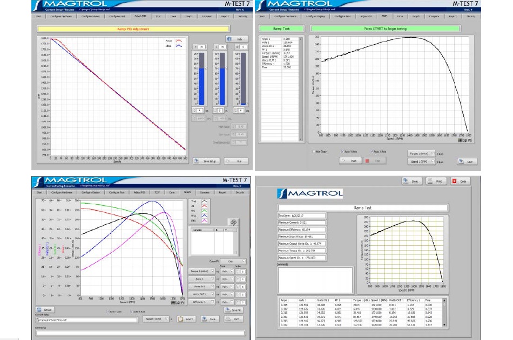Click the P gain vertical slider
Viewport: 513px width, 340px height.
(201, 79)
